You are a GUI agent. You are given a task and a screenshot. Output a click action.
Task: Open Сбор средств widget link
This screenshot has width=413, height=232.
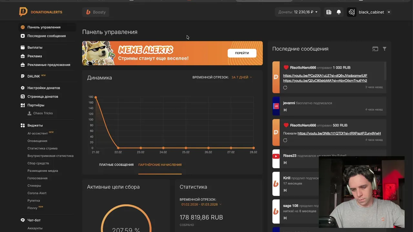[38, 163]
